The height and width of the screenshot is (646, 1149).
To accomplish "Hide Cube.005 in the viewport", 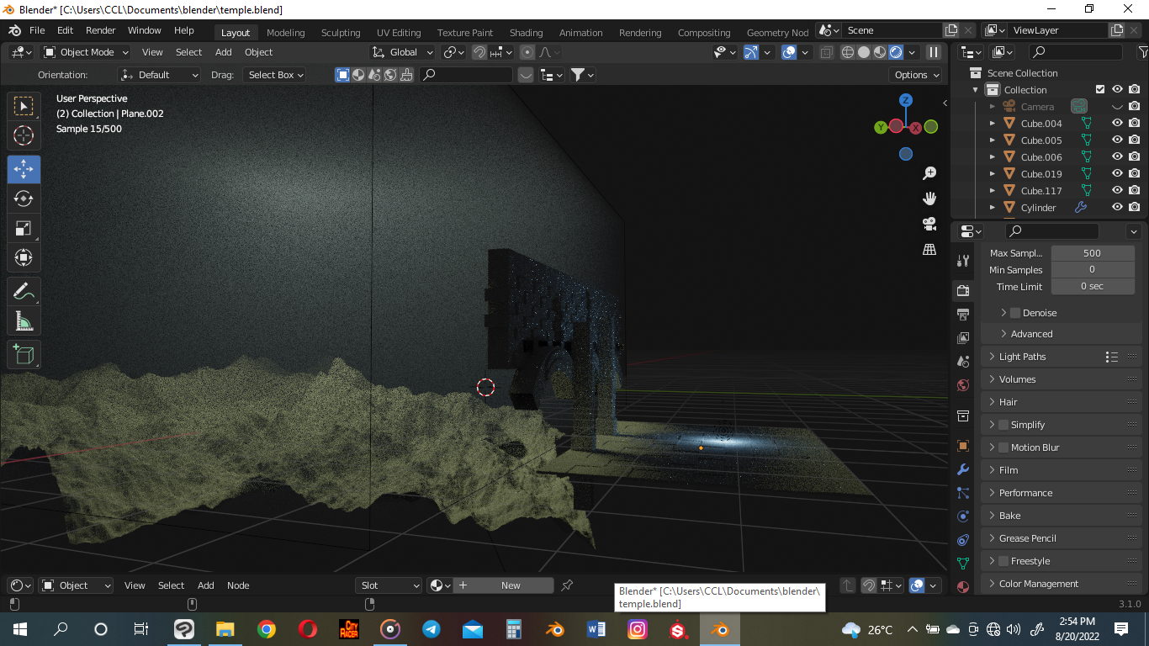I will click(x=1117, y=140).
